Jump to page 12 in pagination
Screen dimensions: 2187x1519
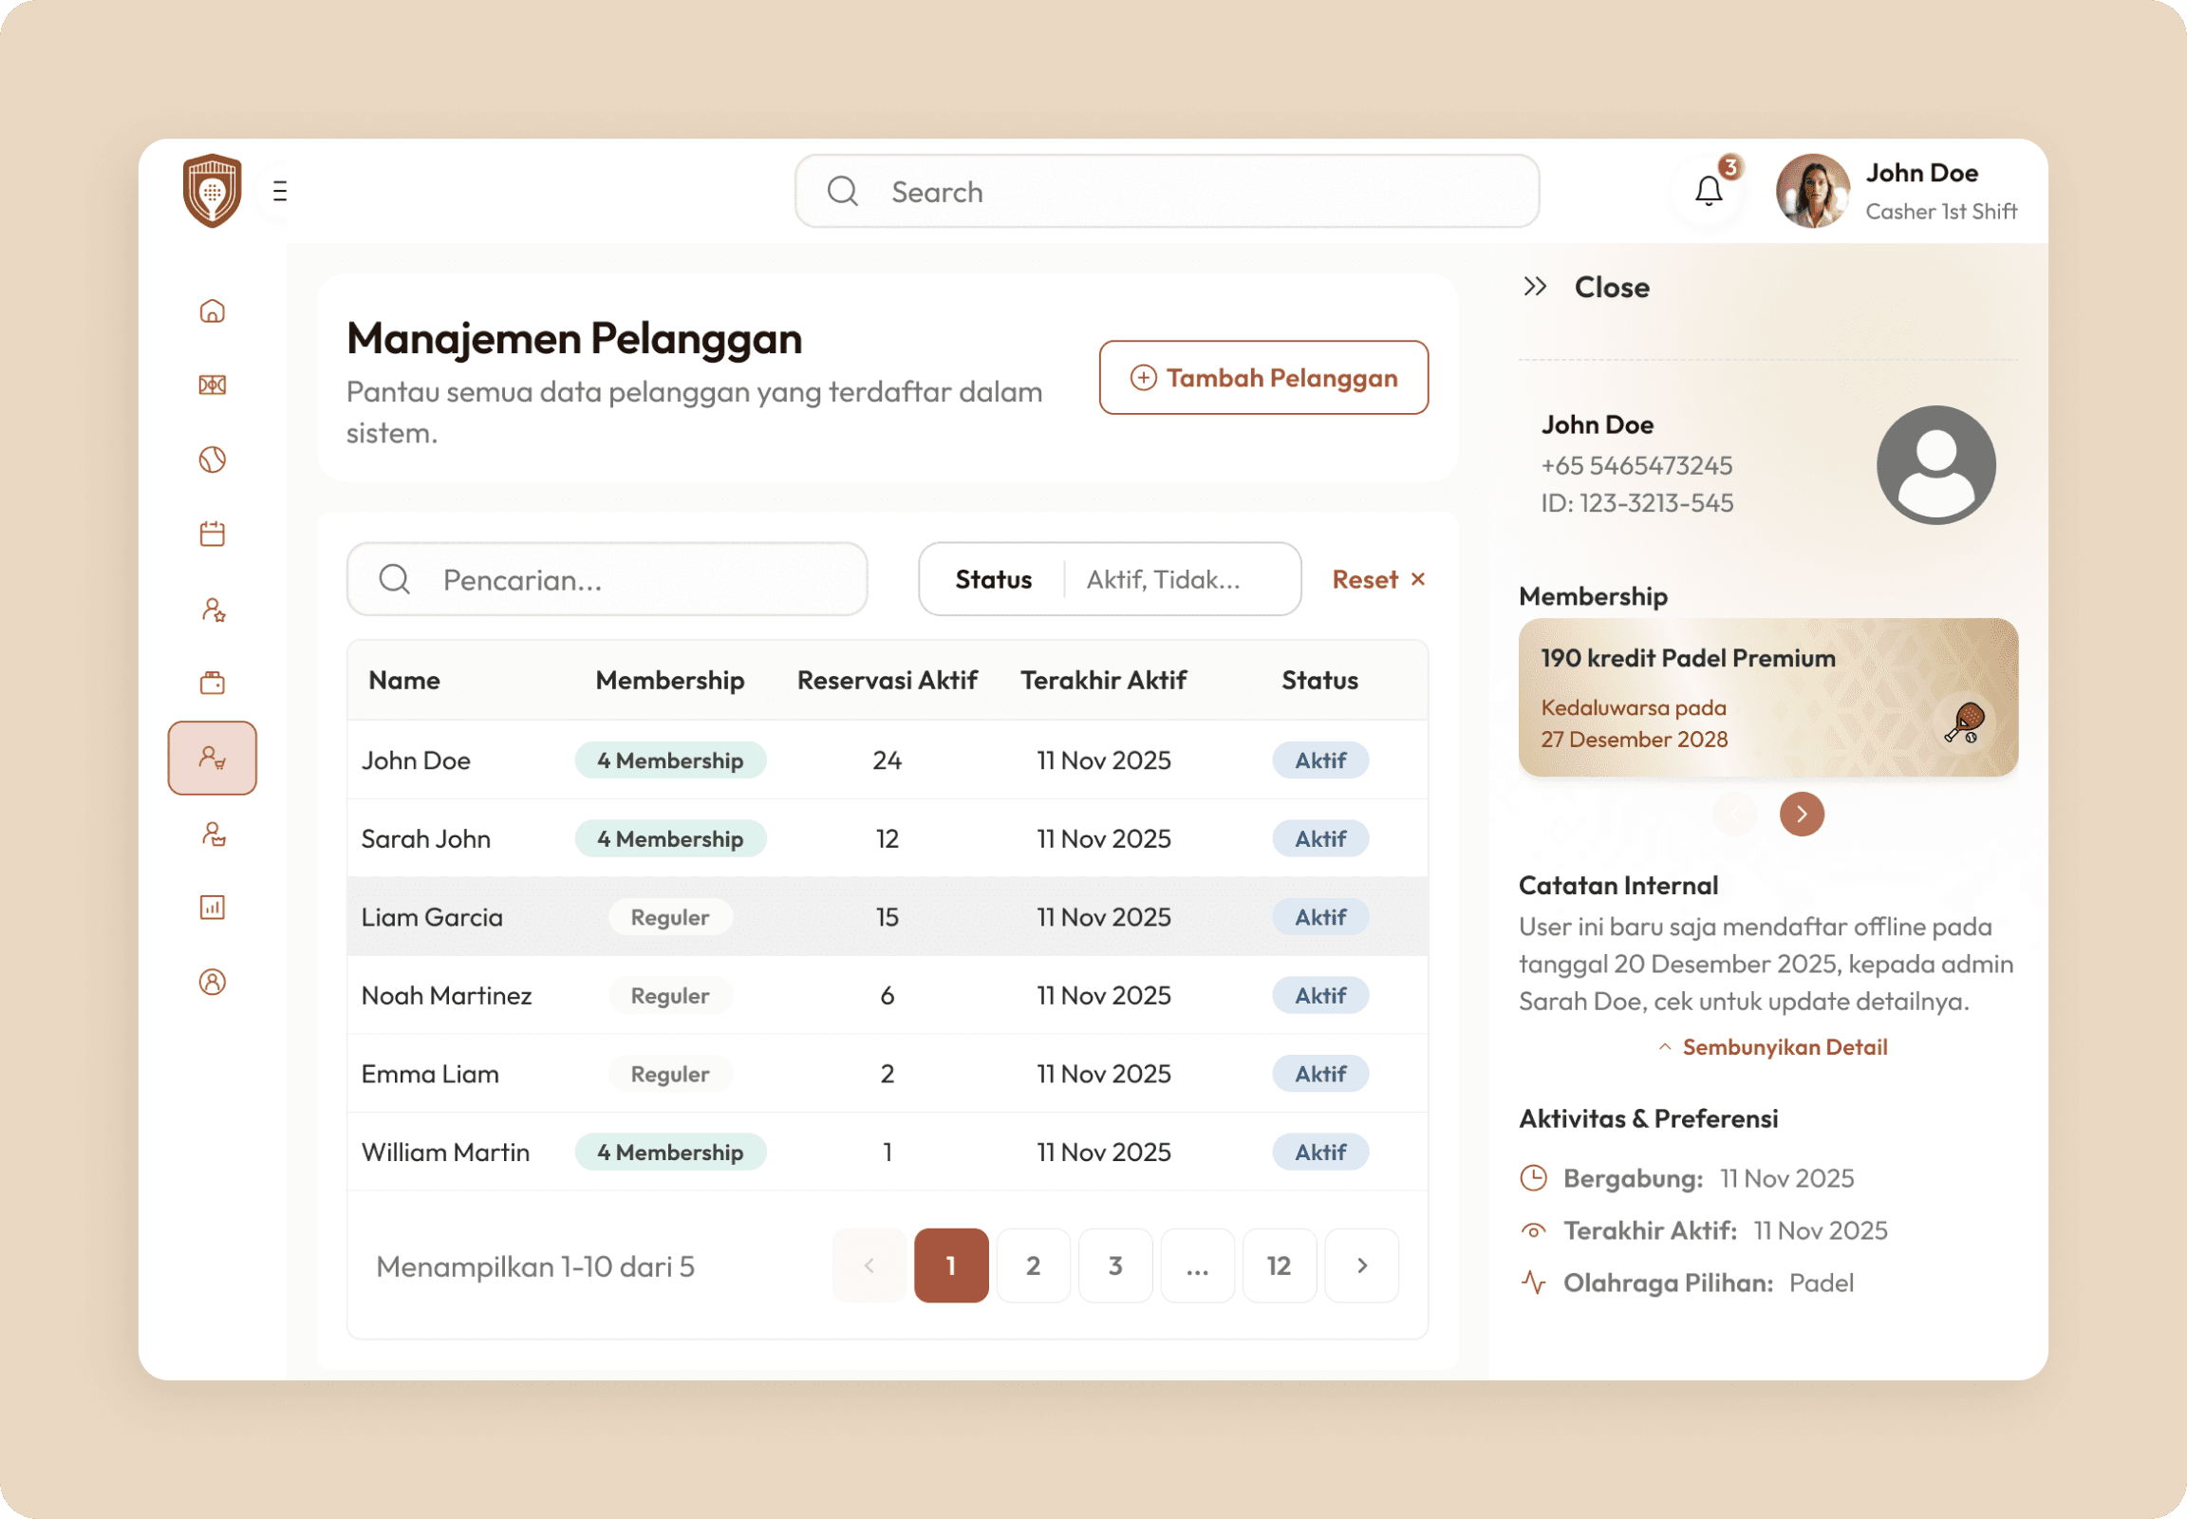1279,1265
